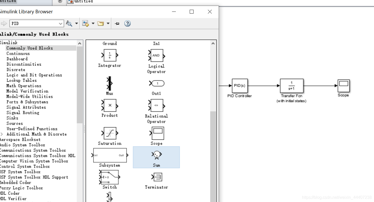Select Model Verification library
The width and height of the screenshot is (374, 202).
pyautogui.click(x=27, y=91)
